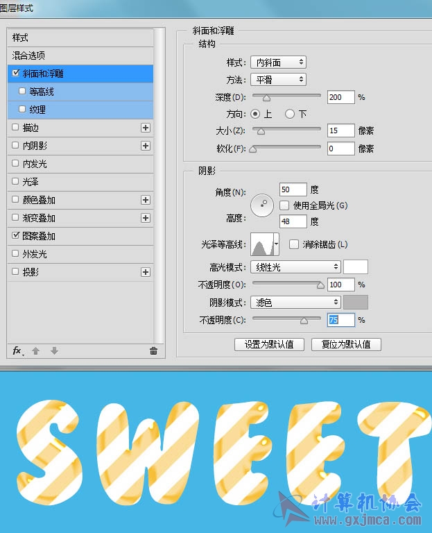Screen dimensions: 432x533
Task: Click the 高度 field showing 48
Action: (293, 221)
